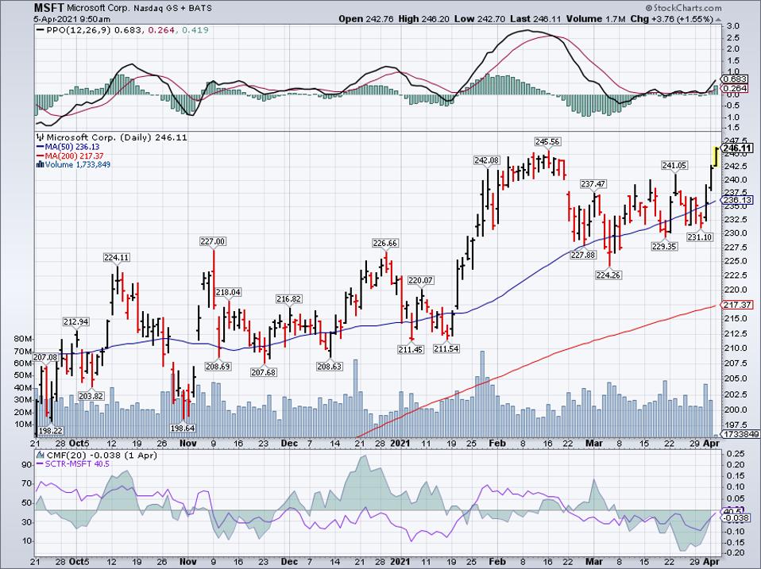
Task: Click the 5-Apr-2021 9:50am timestamp
Action: coord(71,19)
